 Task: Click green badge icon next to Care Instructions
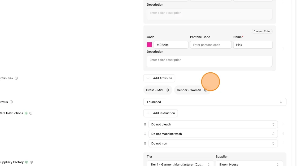[26, 113]
